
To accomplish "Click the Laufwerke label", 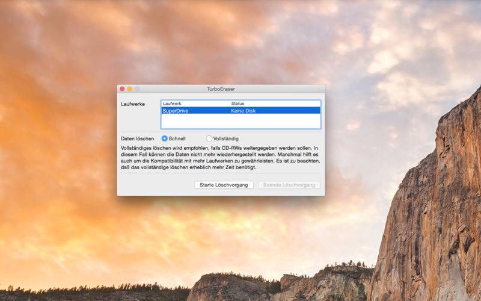I will pos(133,104).
